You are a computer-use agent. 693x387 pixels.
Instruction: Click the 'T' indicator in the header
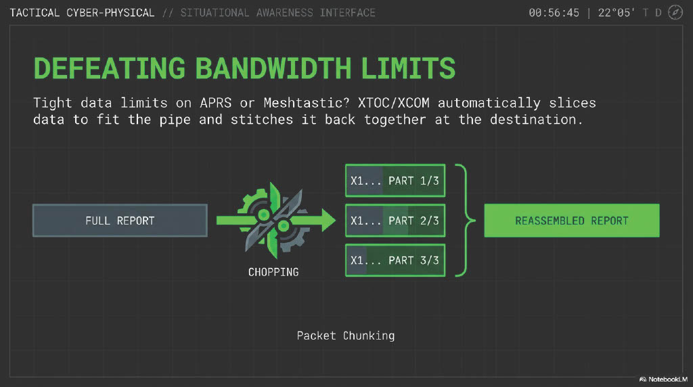[646, 13]
